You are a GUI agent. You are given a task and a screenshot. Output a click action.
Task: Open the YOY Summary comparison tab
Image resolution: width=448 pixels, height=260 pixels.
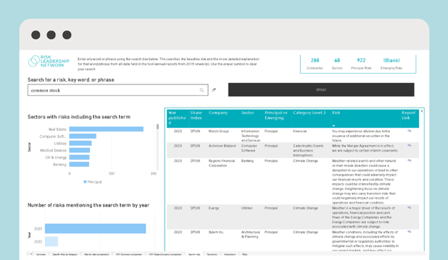[129, 254]
